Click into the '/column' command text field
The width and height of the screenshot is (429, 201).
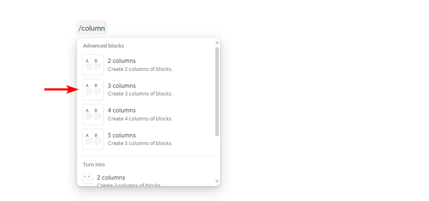tap(92, 28)
